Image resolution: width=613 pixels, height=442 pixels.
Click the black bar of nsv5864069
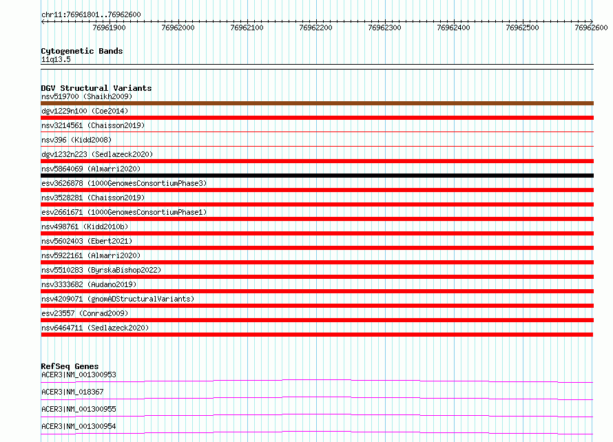(317, 176)
